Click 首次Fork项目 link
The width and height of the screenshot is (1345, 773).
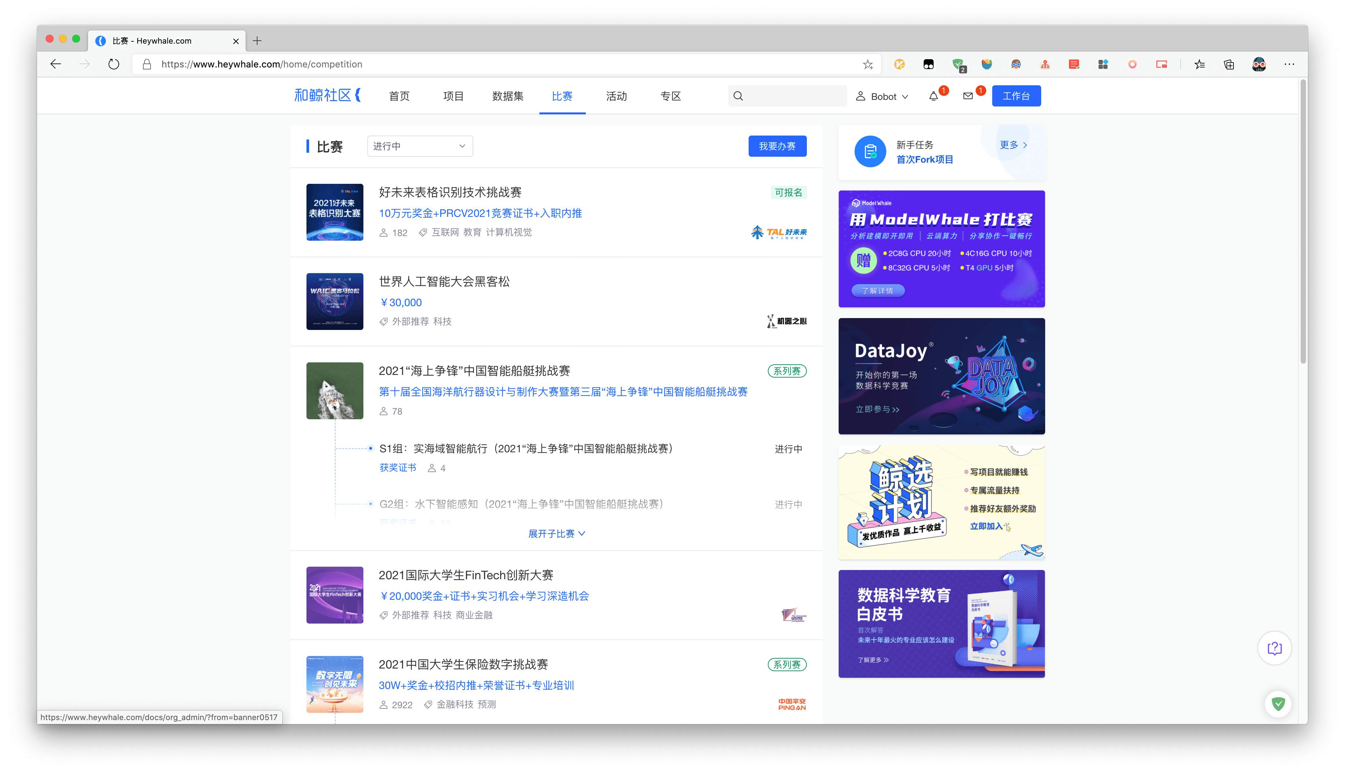click(x=925, y=159)
